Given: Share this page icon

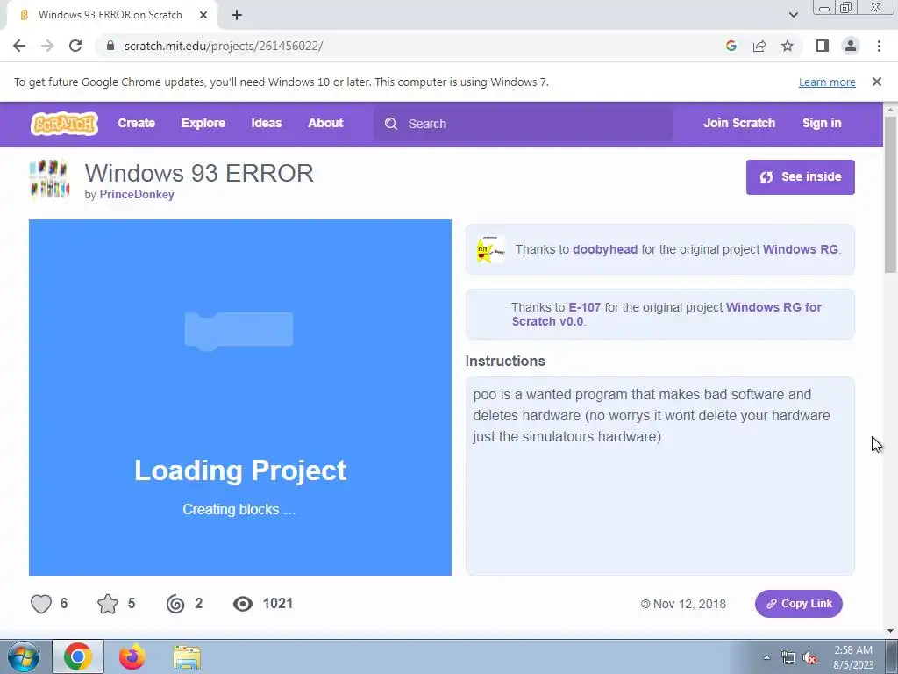Looking at the screenshot, I should tap(759, 46).
